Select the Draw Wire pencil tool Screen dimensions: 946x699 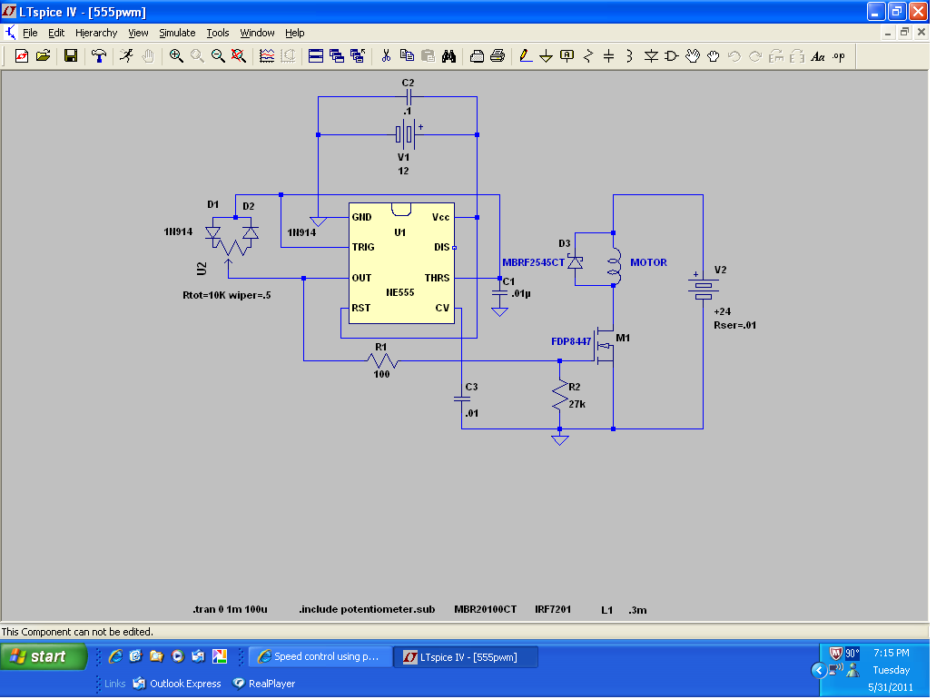click(x=526, y=56)
